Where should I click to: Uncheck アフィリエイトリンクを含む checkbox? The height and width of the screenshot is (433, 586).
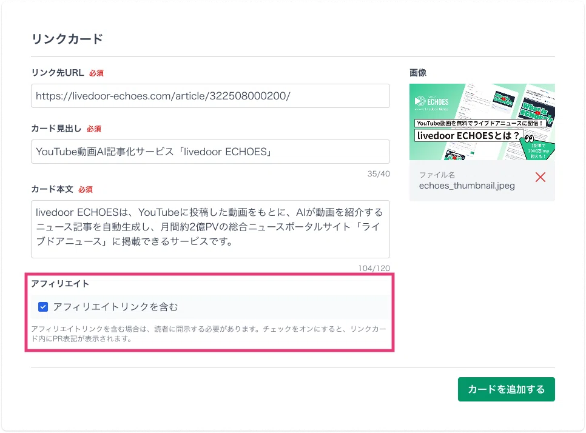point(43,307)
